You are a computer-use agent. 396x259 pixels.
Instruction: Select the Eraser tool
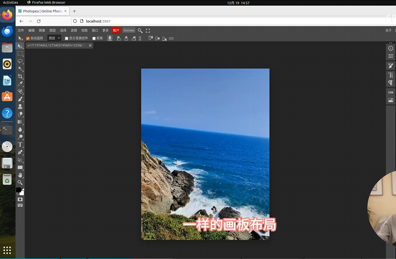(20, 114)
